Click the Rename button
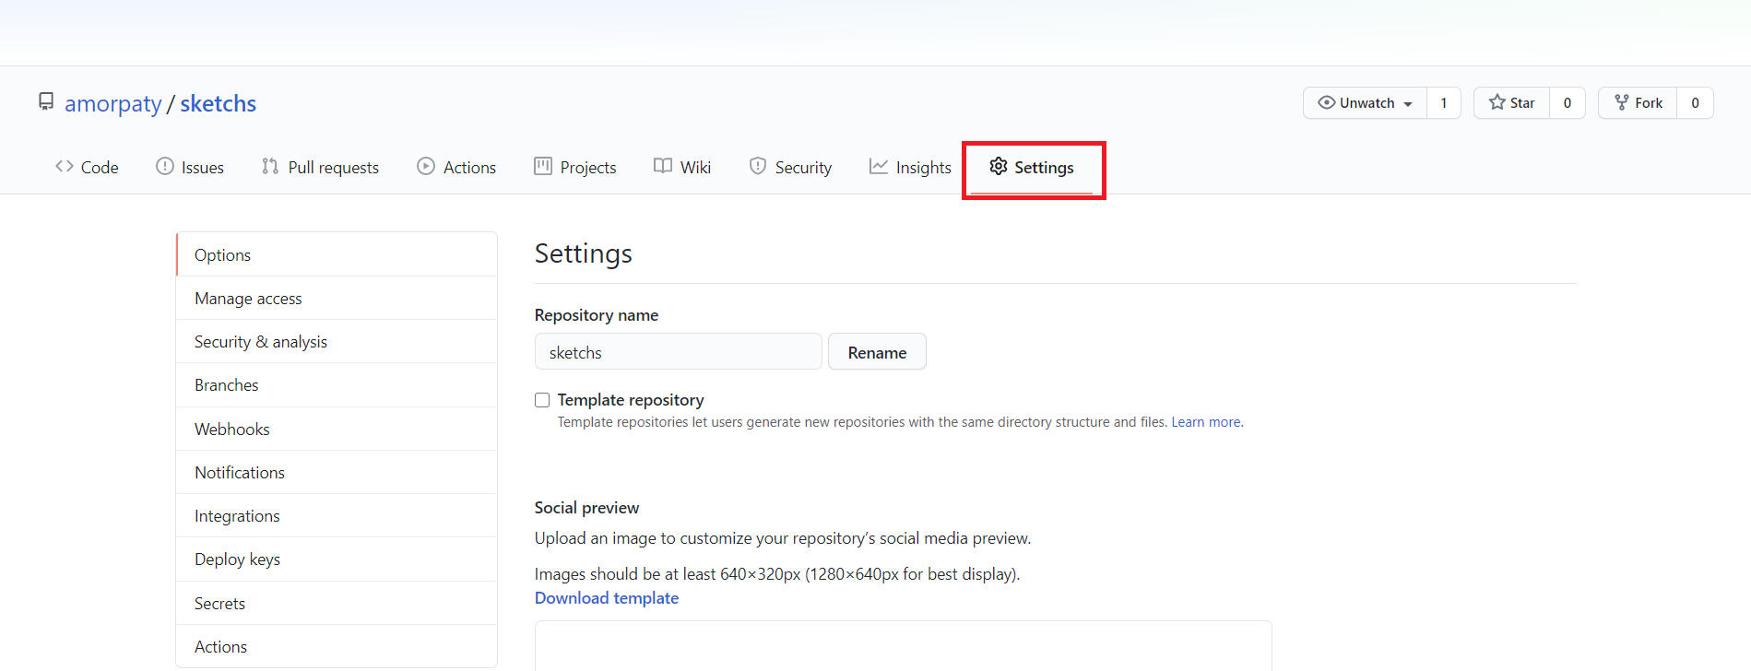Image resolution: width=1751 pixels, height=671 pixels. click(877, 352)
